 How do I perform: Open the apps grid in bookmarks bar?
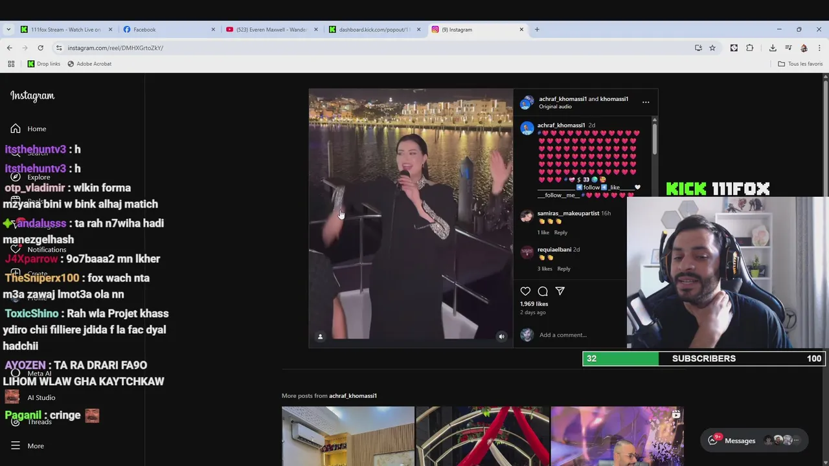pos(11,63)
